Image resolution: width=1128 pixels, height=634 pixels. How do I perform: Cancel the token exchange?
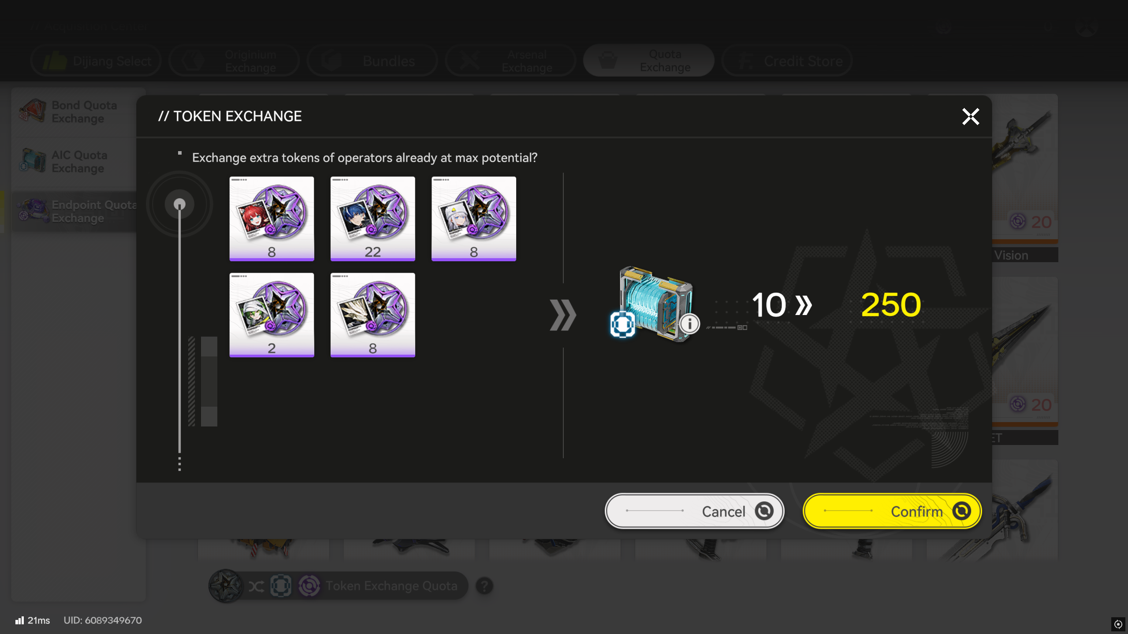[x=694, y=511]
